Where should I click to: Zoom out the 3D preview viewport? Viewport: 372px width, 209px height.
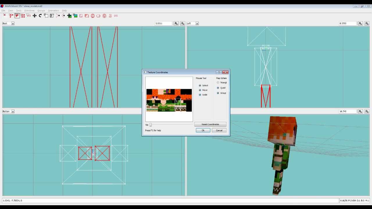(x=367, y=111)
